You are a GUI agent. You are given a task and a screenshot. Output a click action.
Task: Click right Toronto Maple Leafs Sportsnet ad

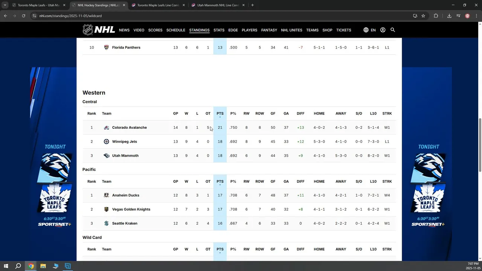(427, 164)
